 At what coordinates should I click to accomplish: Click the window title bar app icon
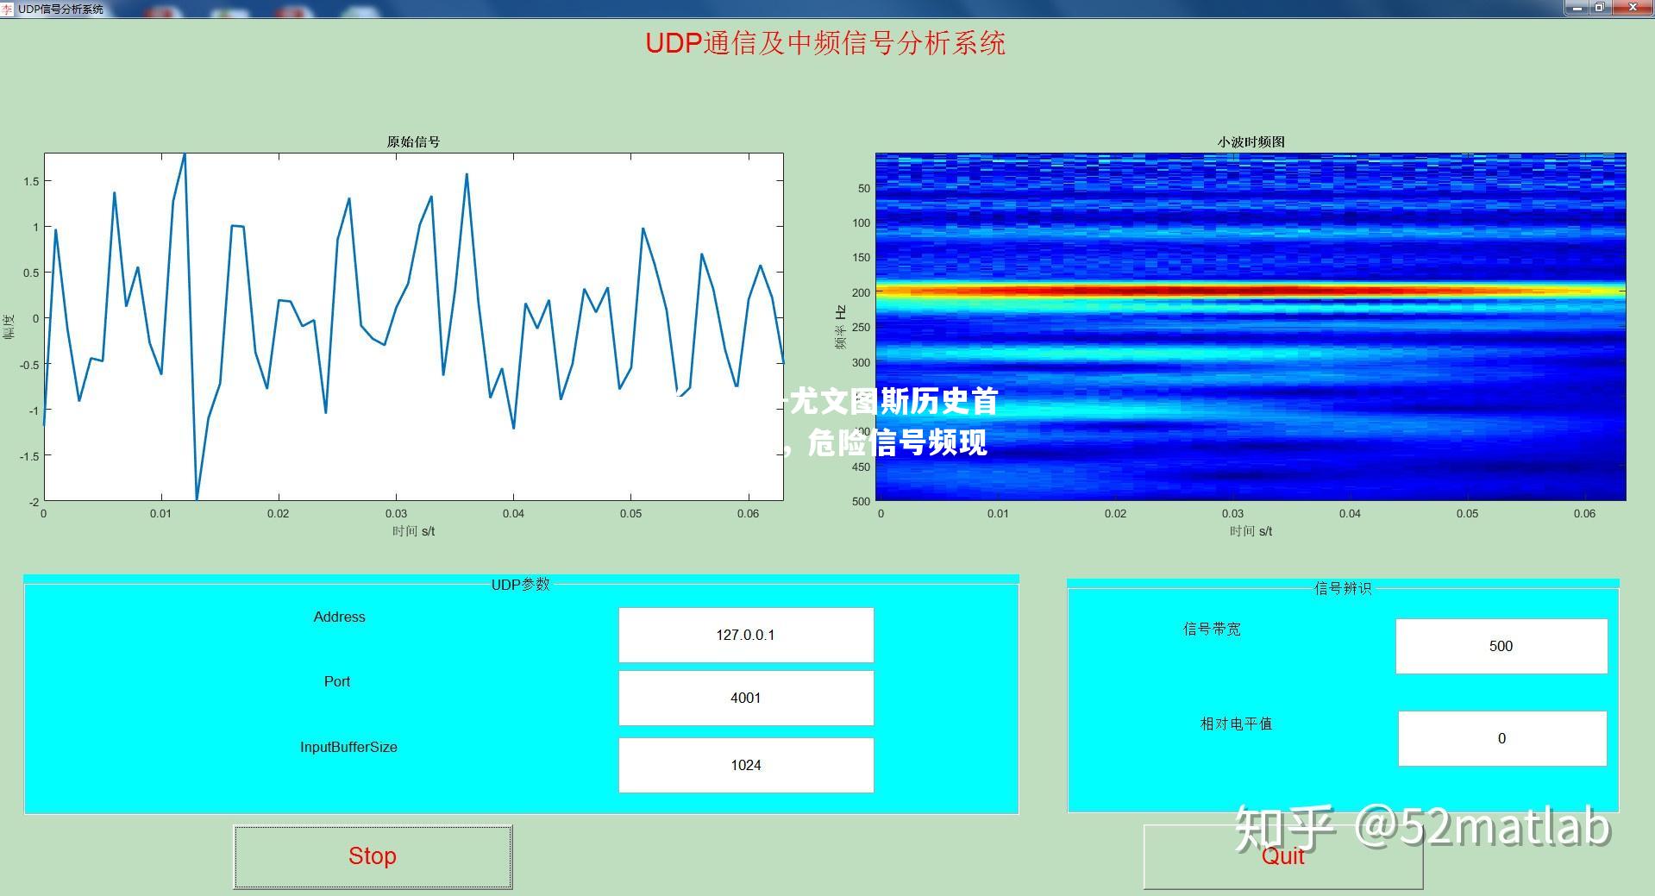point(8,9)
